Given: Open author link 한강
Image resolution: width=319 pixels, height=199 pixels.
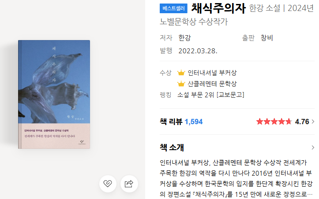Looking at the screenshot, I should tap(184, 38).
